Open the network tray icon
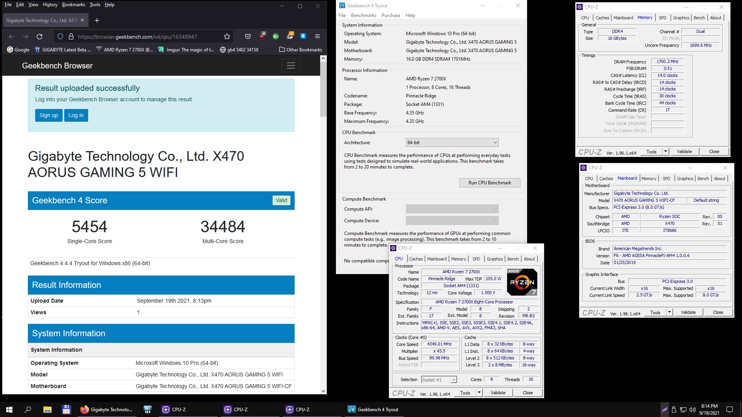 click(683, 409)
